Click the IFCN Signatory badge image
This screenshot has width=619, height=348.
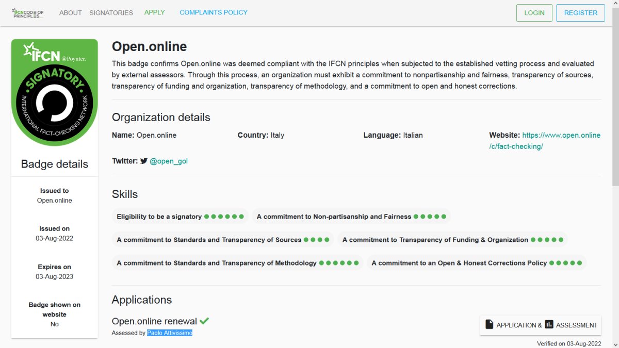click(x=55, y=92)
